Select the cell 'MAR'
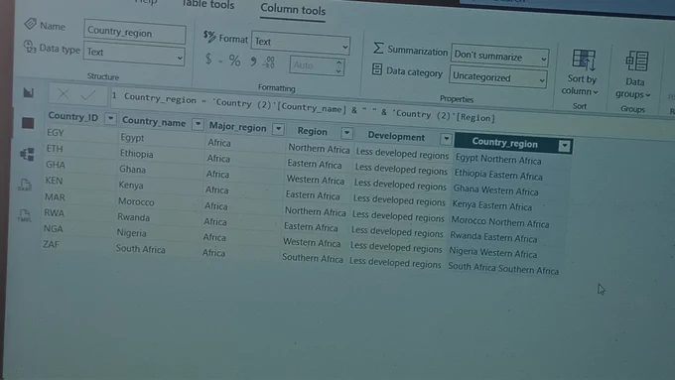The image size is (675, 380). click(x=55, y=197)
